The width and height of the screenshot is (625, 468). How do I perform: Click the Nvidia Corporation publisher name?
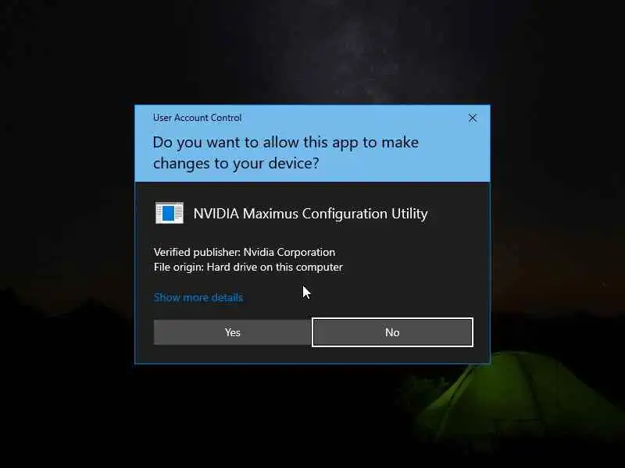tap(289, 252)
